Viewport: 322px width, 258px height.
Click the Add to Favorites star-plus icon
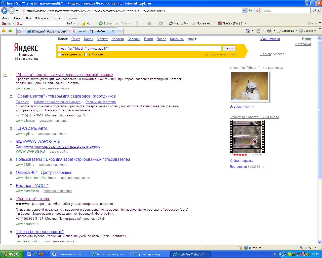pos(10,31)
